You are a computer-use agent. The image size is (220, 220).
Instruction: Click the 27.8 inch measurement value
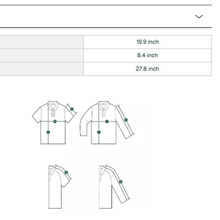point(147,69)
